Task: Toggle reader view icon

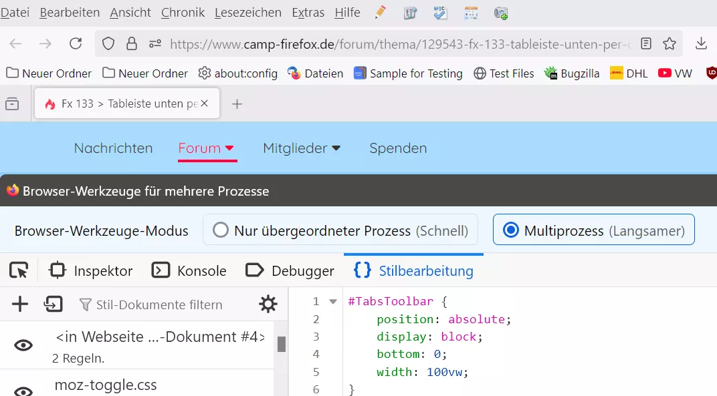Action: point(645,43)
